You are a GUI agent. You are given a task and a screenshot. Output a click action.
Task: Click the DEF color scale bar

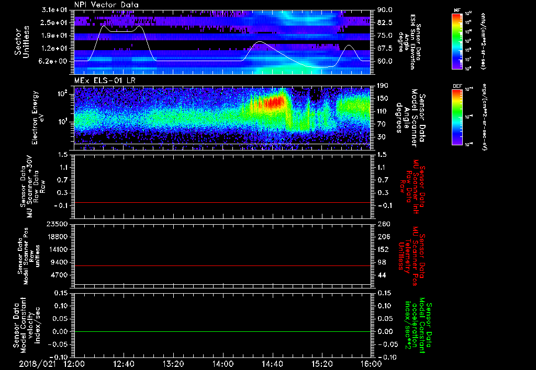(457, 117)
